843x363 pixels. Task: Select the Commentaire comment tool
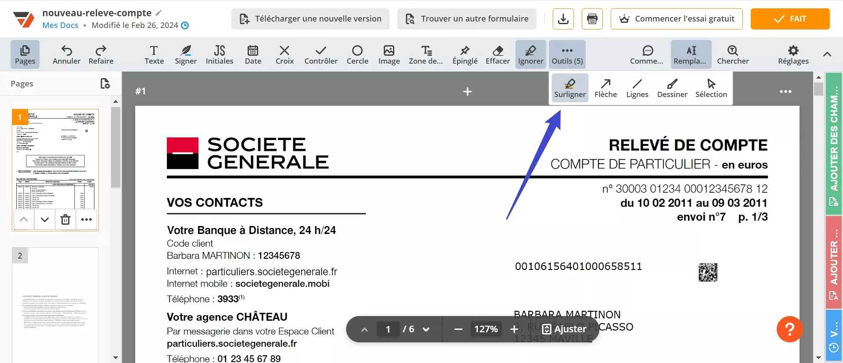(x=647, y=54)
